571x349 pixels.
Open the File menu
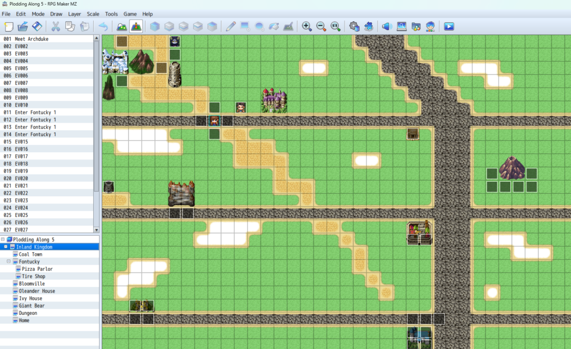point(6,14)
